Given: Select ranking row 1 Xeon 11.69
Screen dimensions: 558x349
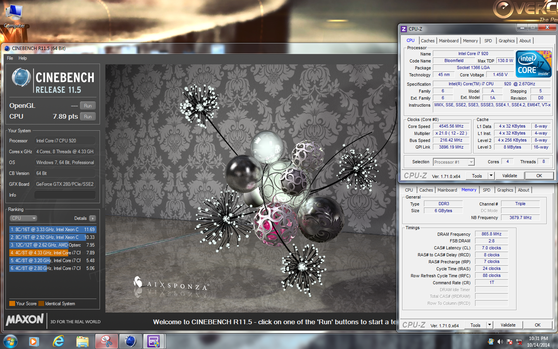Looking at the screenshot, I should coord(52,230).
